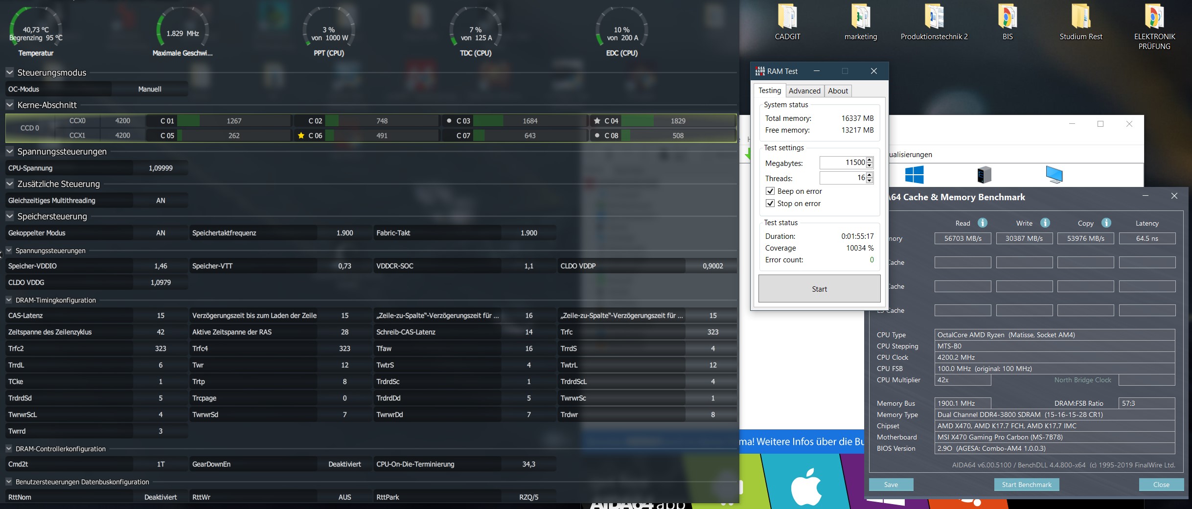Click the RttPark RZQ/5 value
The image size is (1192, 509).
pyautogui.click(x=528, y=497)
